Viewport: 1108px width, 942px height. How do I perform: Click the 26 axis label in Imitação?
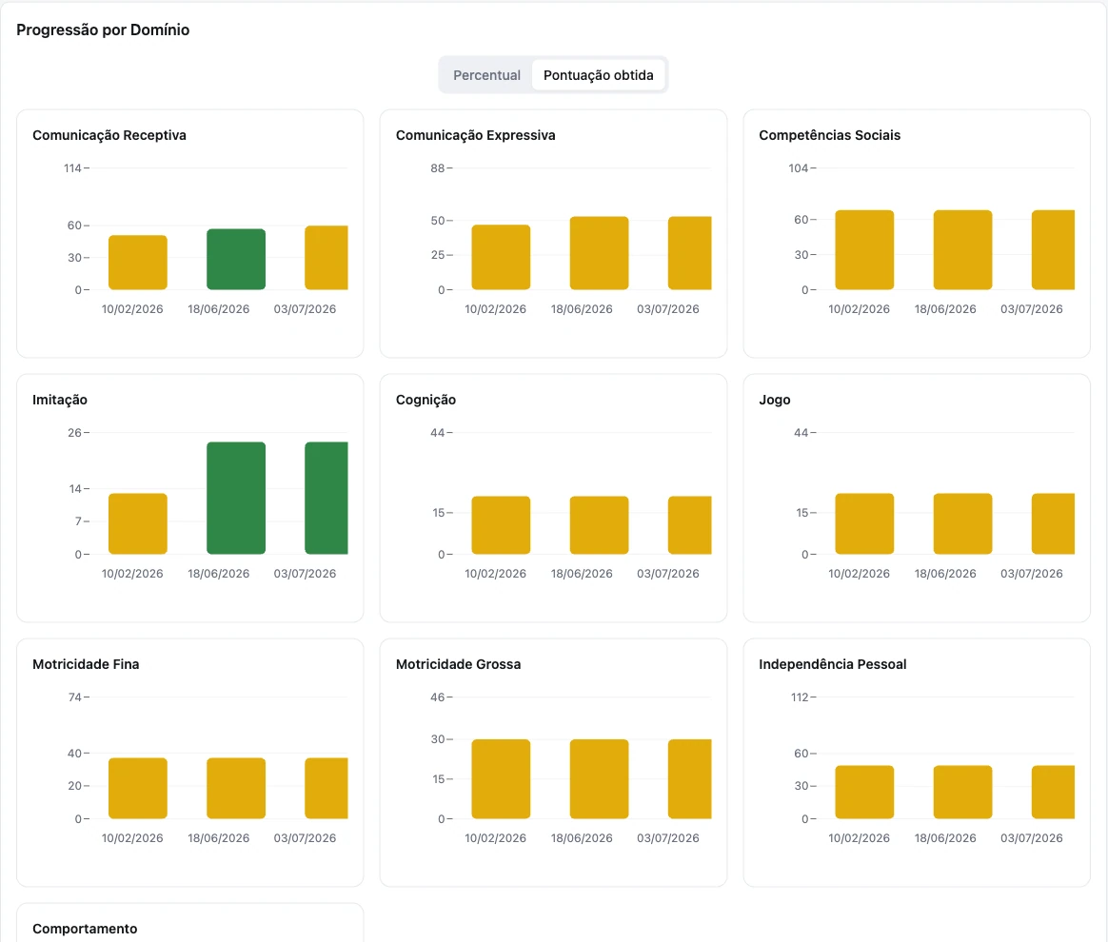[x=75, y=433]
